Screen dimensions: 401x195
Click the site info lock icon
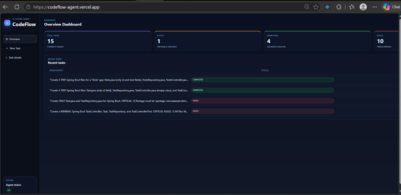pos(28,7)
